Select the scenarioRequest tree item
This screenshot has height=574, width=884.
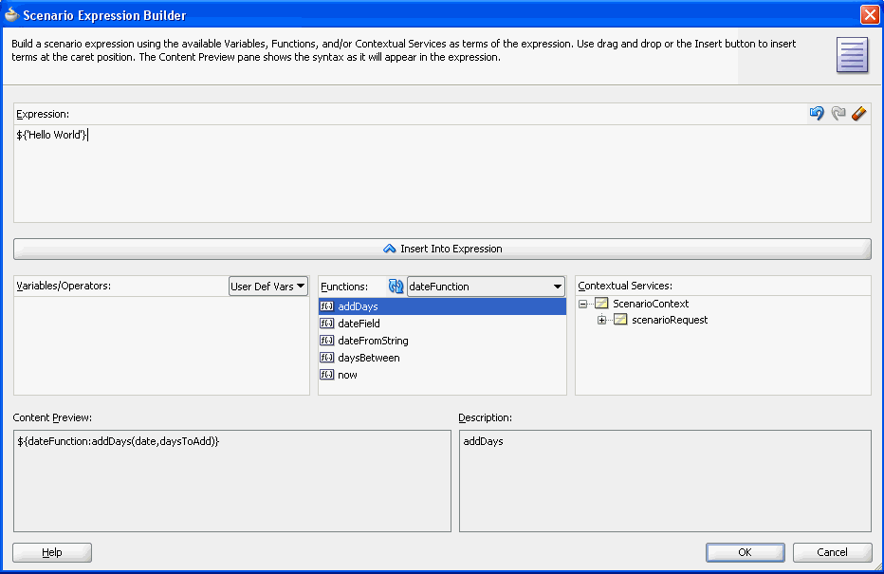pyautogui.click(x=670, y=320)
